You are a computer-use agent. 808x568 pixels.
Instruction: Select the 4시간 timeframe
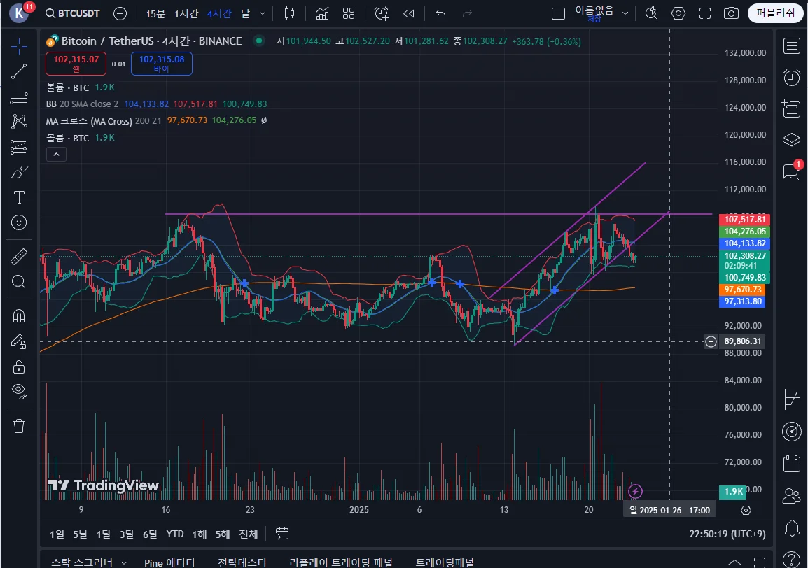pyautogui.click(x=219, y=13)
